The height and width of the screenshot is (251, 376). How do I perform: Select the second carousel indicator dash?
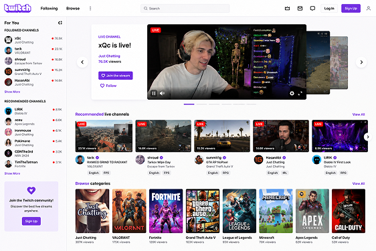201,104
